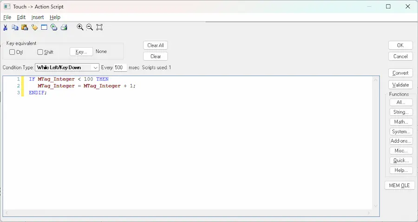Click the Paste clipboard icon
The image size is (418, 222).
click(x=25, y=27)
